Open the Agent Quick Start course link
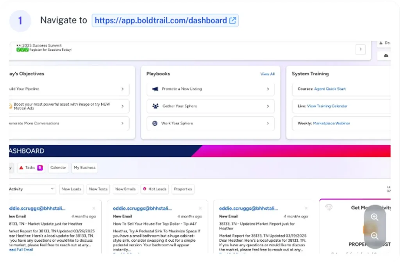The width and height of the screenshot is (400, 262). (x=330, y=89)
